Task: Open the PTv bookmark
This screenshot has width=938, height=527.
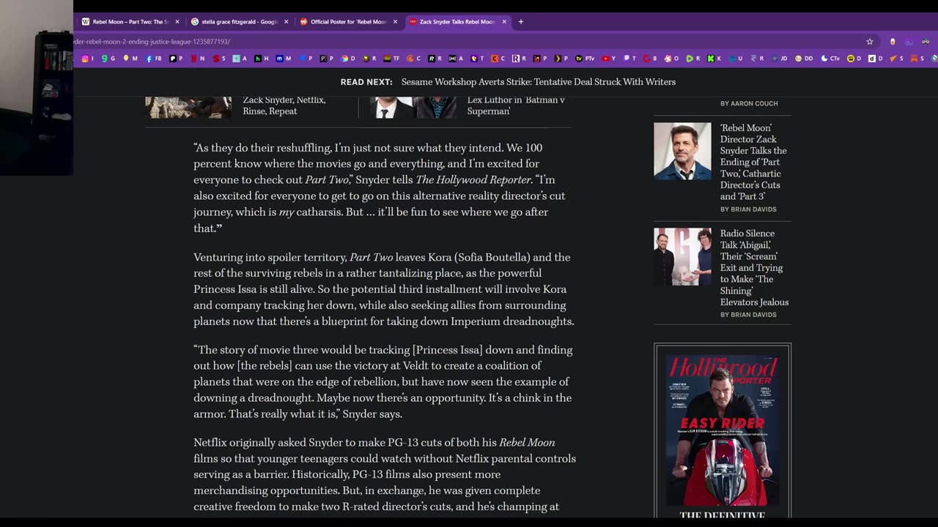Action: (585, 59)
